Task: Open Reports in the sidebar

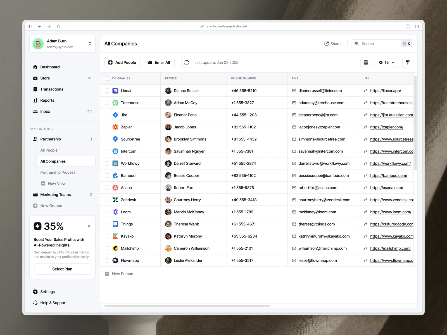Action: [62, 100]
